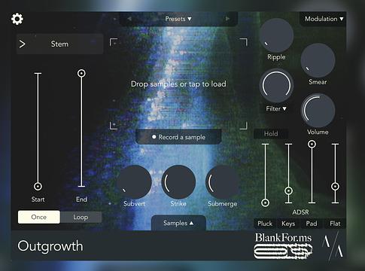Click the Smear knob
Screen dimensions: 365x271
(x=318, y=60)
